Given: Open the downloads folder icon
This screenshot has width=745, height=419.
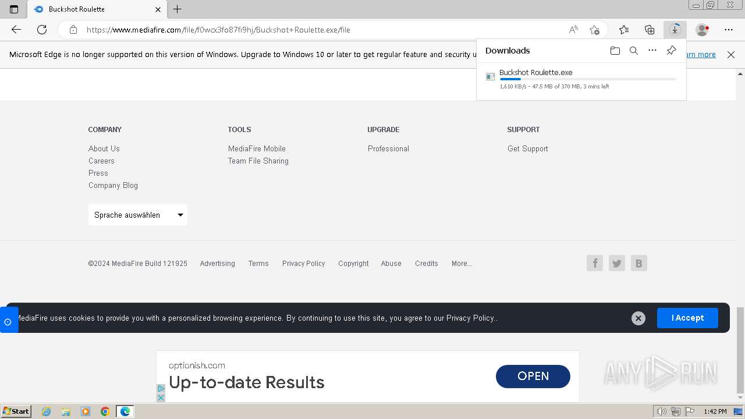Looking at the screenshot, I should 615,51.
